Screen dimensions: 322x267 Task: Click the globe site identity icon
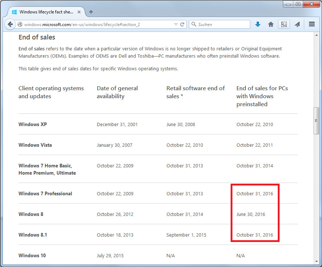(20, 24)
